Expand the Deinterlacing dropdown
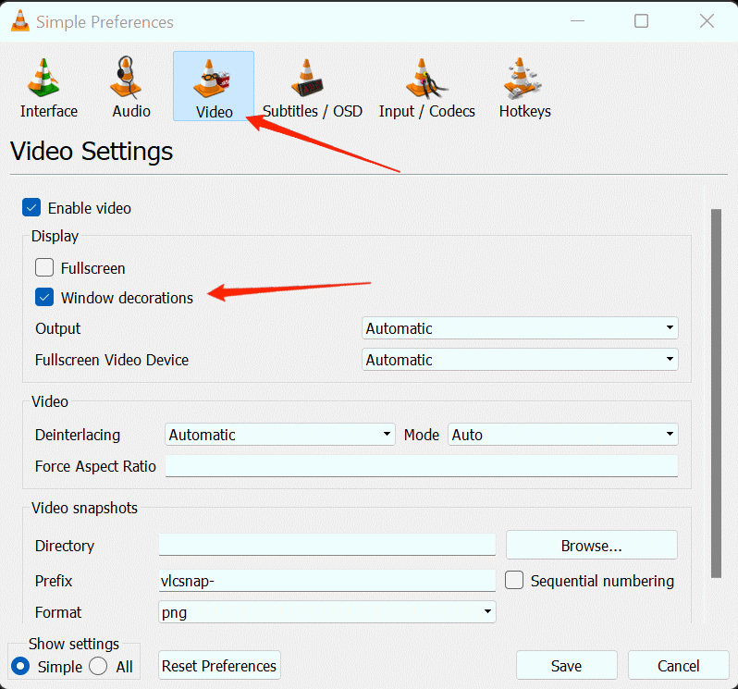 (279, 435)
